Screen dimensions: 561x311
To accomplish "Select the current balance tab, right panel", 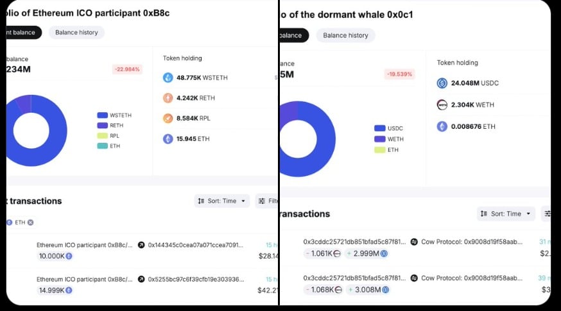I will (x=293, y=35).
